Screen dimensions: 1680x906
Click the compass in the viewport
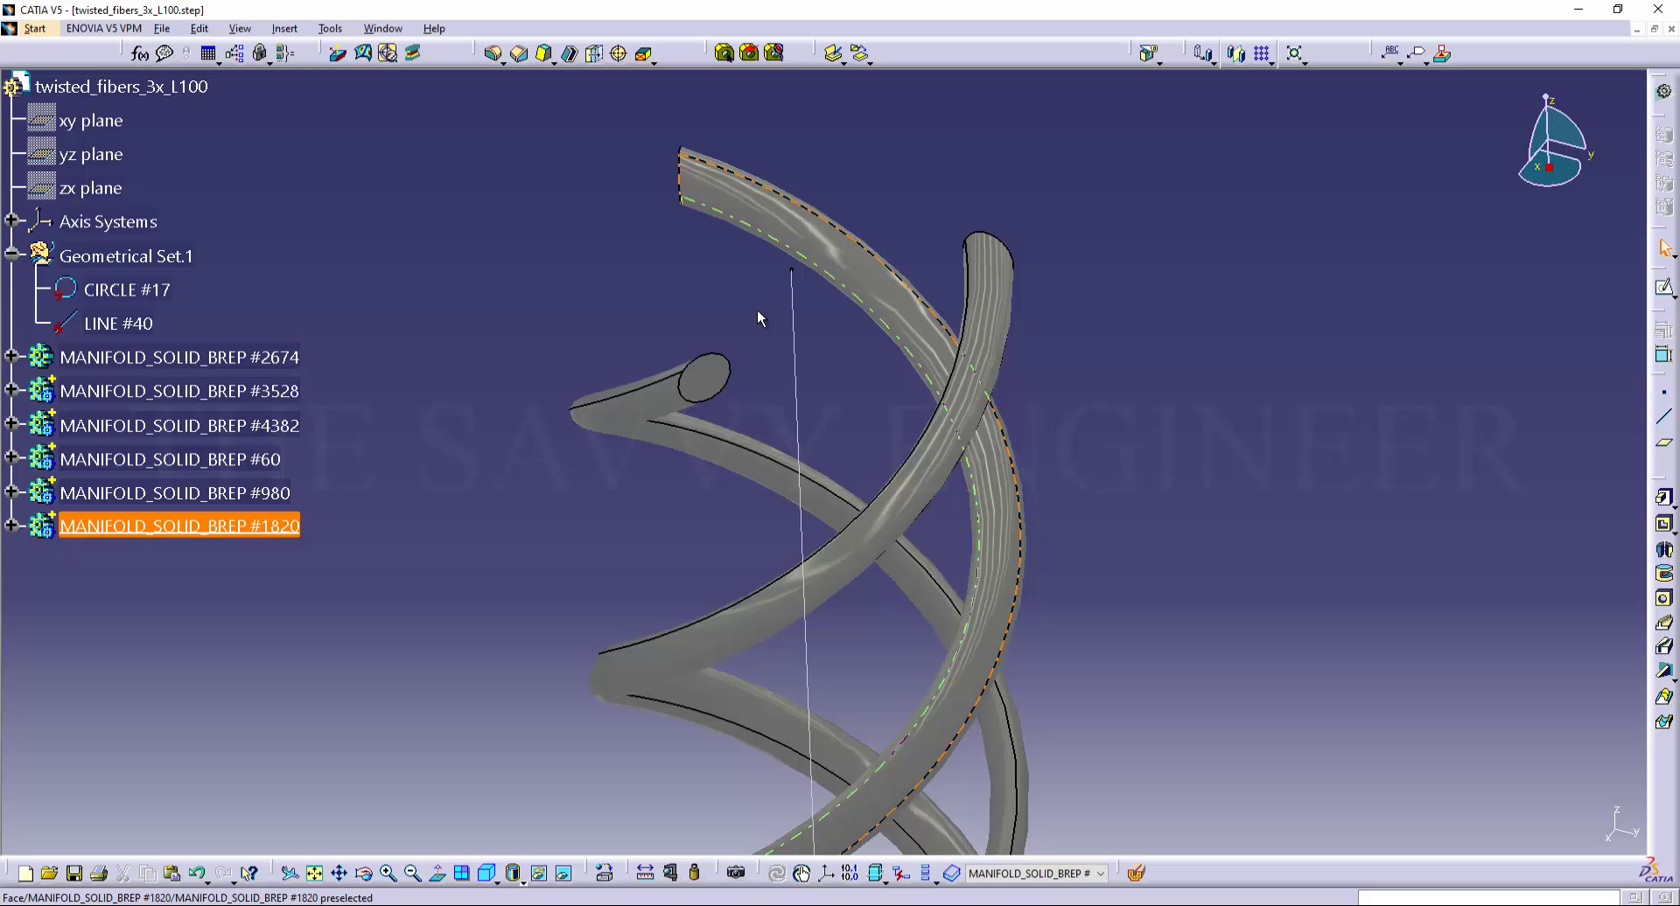(x=1551, y=144)
